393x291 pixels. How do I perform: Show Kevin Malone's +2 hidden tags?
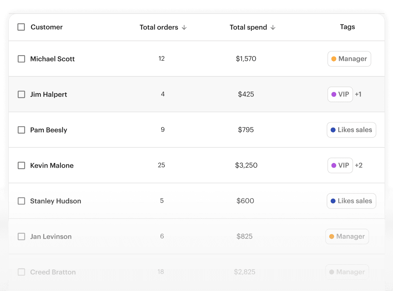(359, 166)
